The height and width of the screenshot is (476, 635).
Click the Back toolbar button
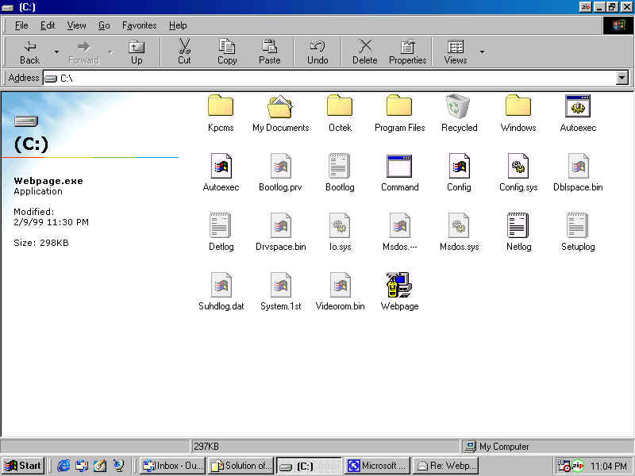point(30,52)
